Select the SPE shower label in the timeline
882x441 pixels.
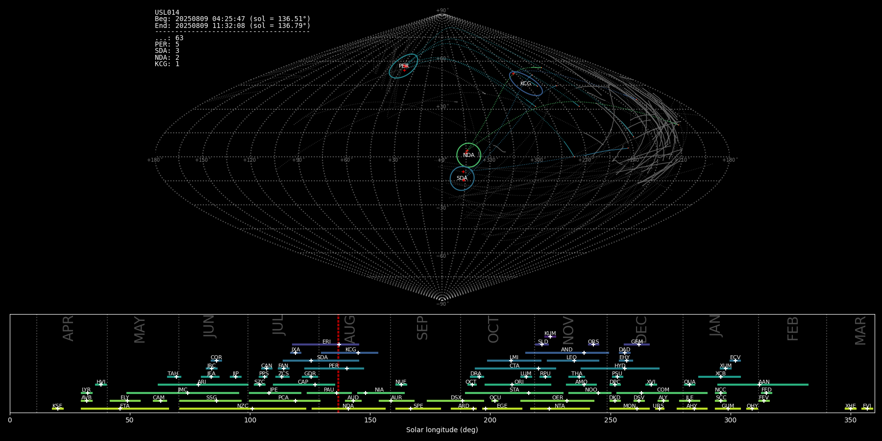coord(418,406)
